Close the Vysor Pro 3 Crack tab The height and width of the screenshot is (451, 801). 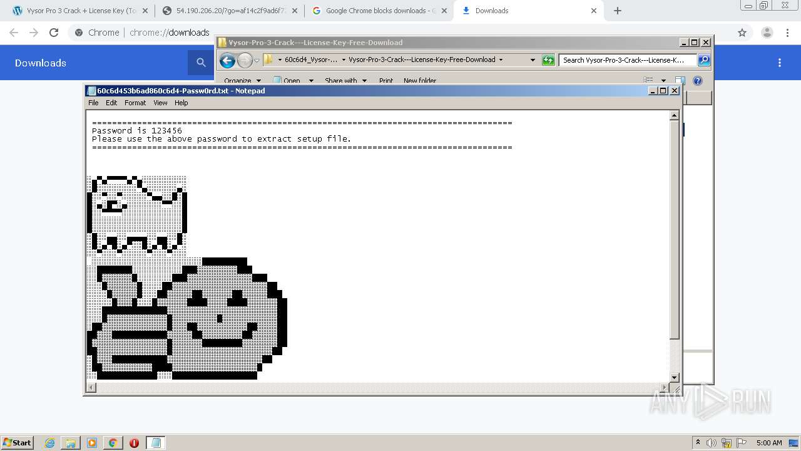click(x=145, y=11)
